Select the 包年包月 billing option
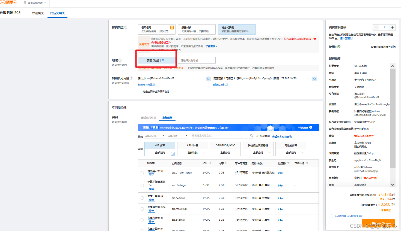This screenshot has width=401, height=231. point(157,29)
